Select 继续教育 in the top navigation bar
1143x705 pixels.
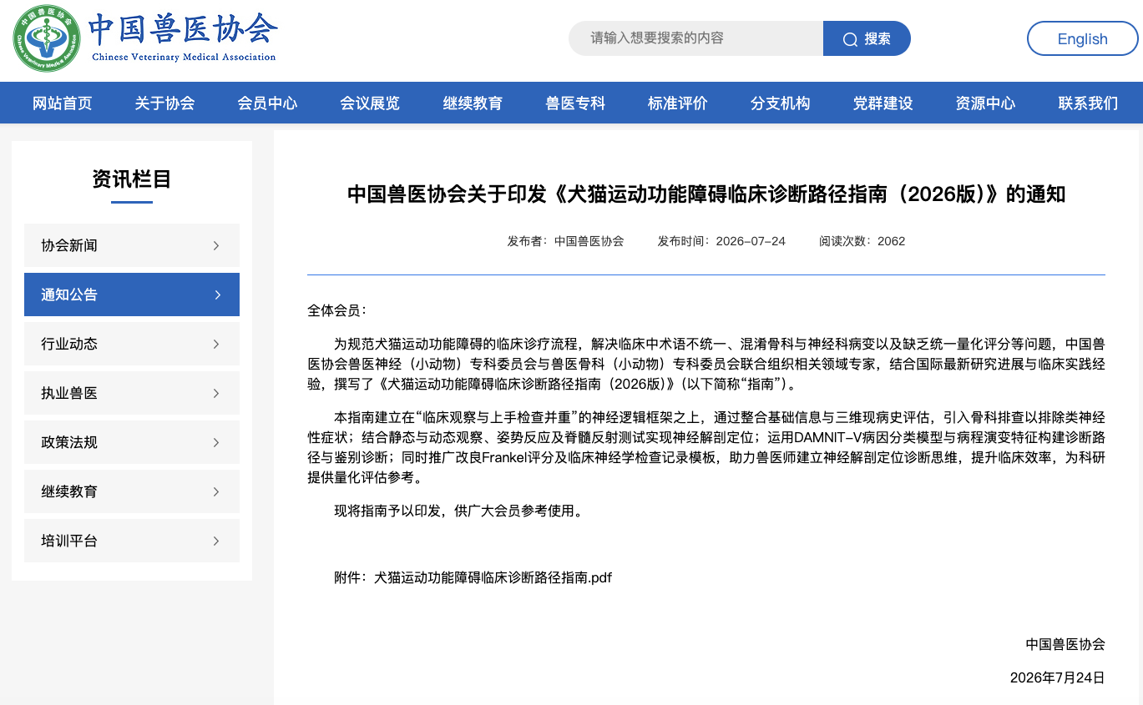pos(473,103)
